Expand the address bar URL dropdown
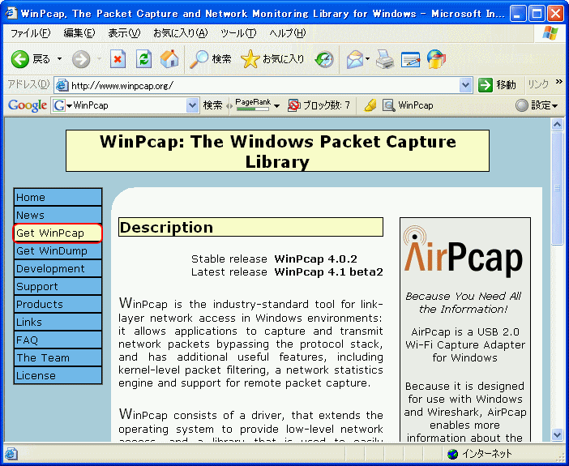Image resolution: width=569 pixels, height=466 pixels. coord(465,85)
